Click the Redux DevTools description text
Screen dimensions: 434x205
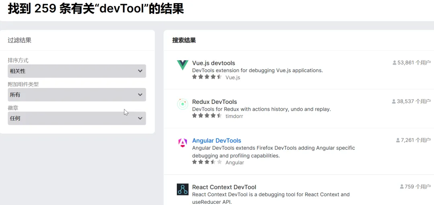point(261,109)
